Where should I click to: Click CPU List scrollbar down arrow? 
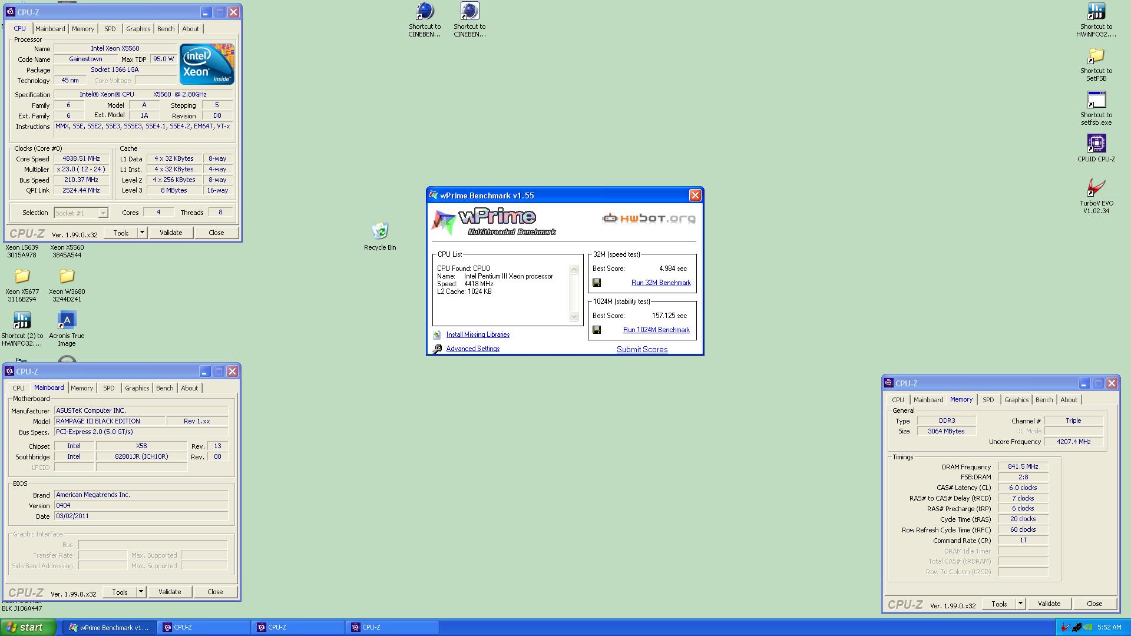tap(574, 317)
